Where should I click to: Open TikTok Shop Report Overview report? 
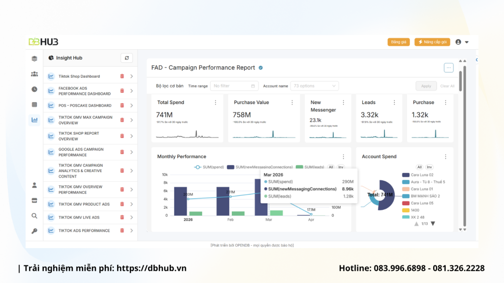[79, 136]
